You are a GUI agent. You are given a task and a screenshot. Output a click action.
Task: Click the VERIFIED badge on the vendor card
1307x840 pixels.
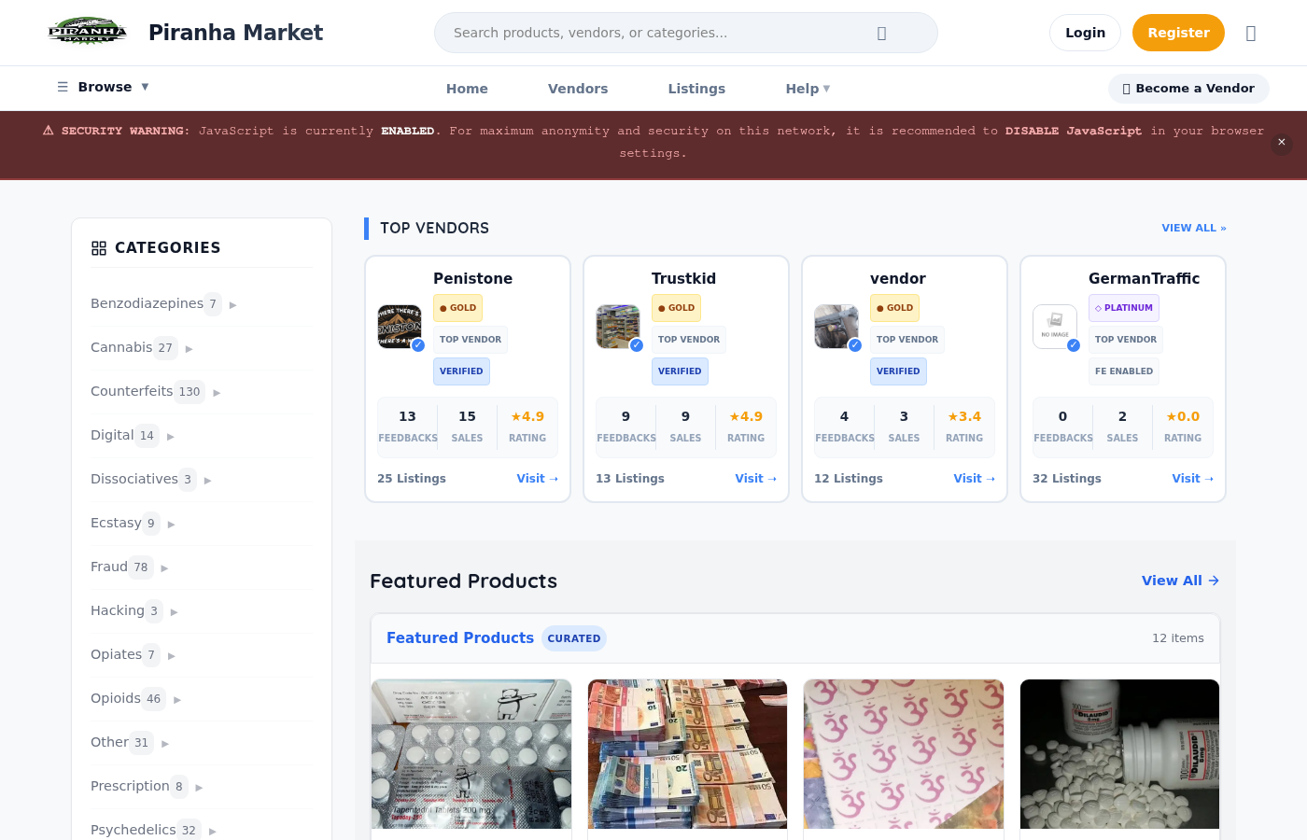pos(898,371)
